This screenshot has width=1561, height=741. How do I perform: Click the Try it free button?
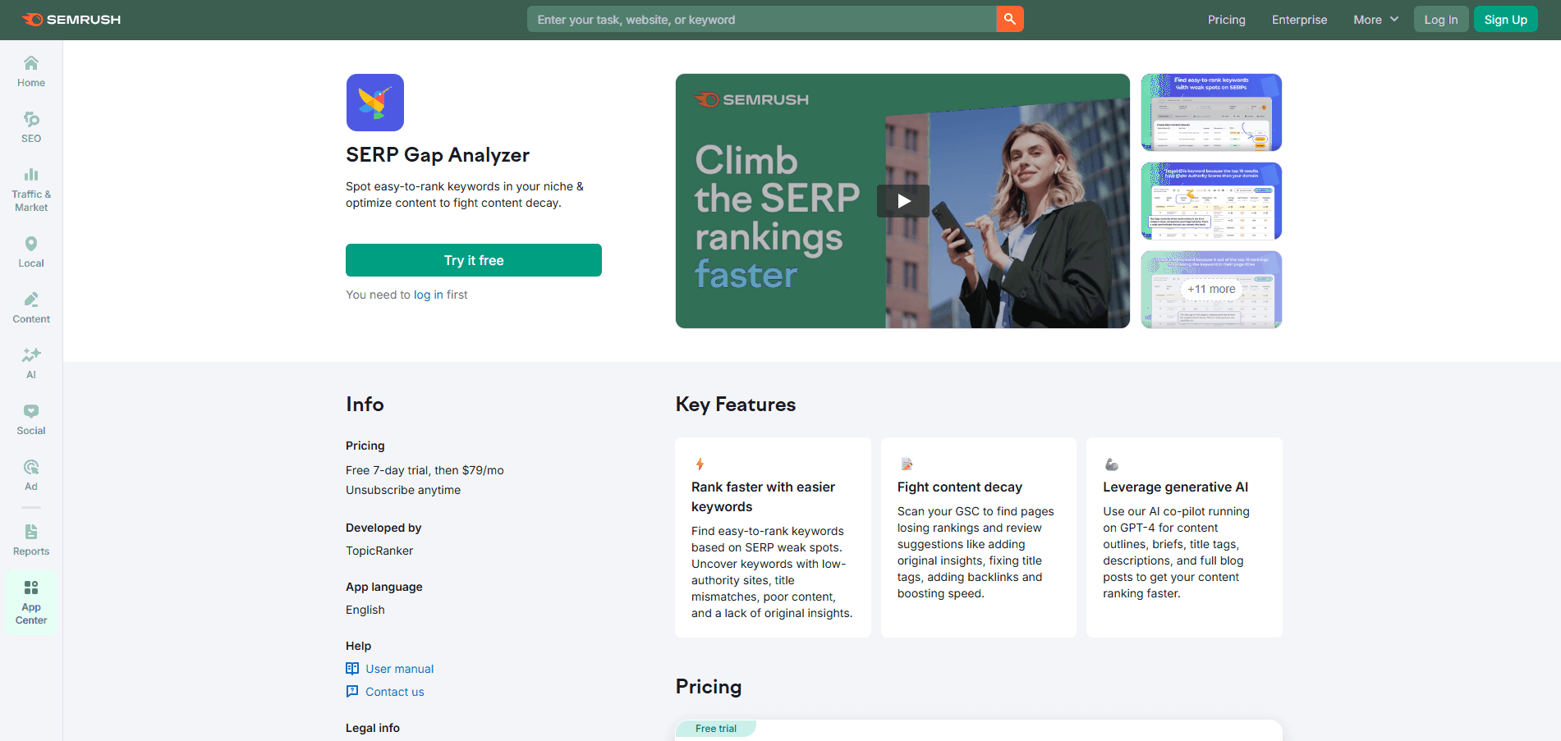tap(474, 260)
